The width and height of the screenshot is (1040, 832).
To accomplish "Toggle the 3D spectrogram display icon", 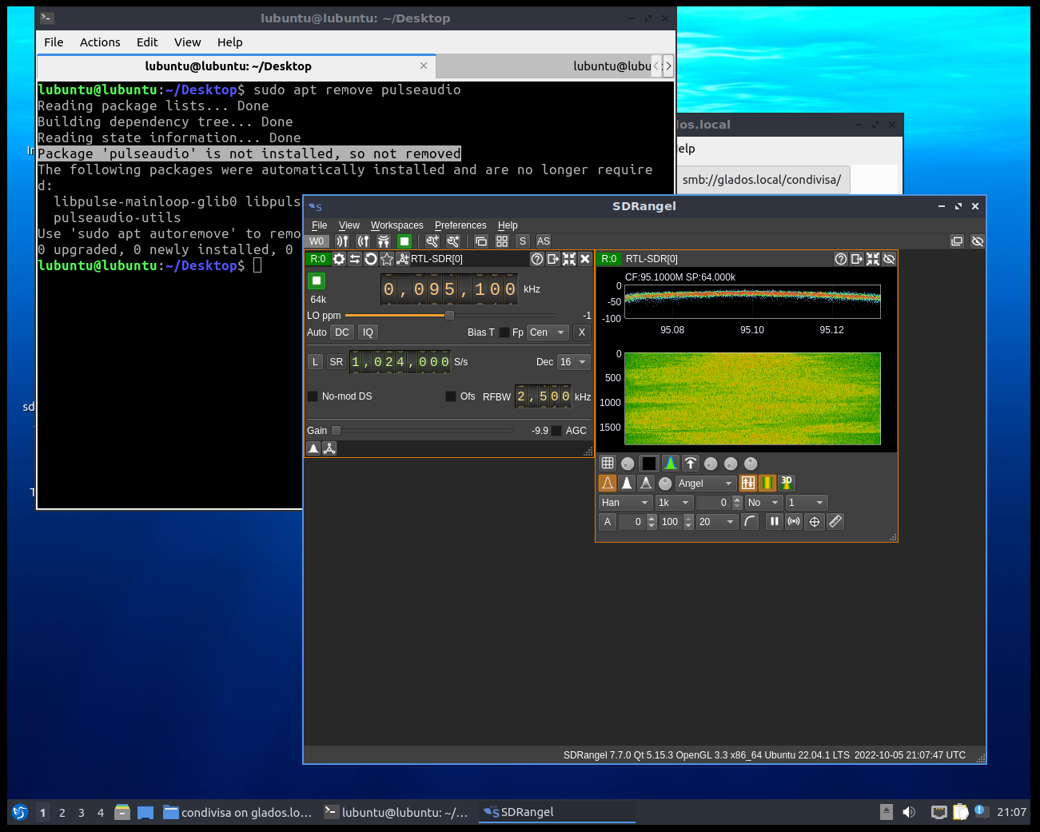I will (x=787, y=482).
